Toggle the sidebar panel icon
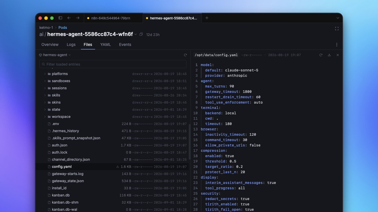 pos(60,18)
